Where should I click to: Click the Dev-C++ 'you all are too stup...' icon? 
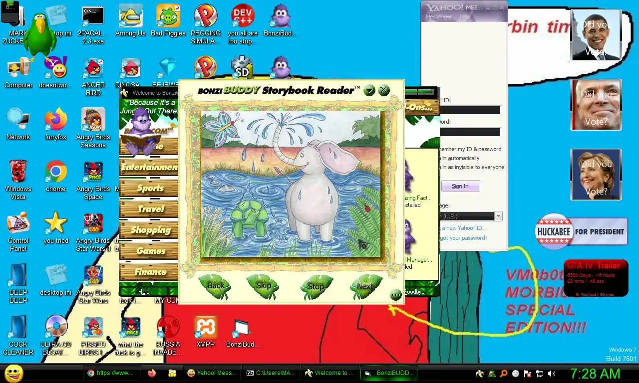243,25
